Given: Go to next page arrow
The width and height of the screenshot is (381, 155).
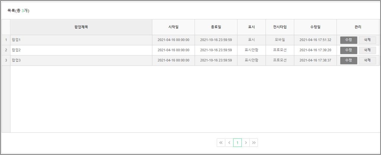Looking at the screenshot, I should click(246, 143).
